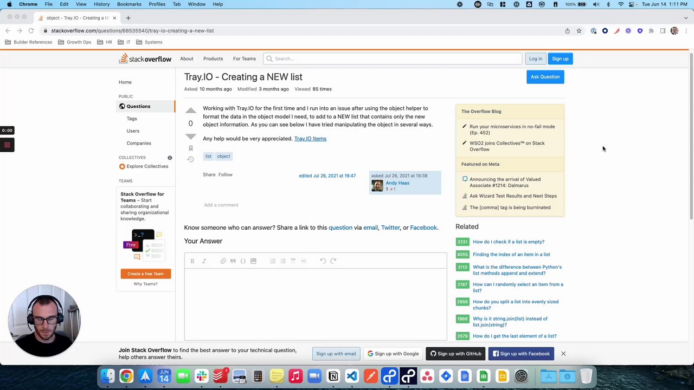
Task: Click the Log in button
Action: 535,58
